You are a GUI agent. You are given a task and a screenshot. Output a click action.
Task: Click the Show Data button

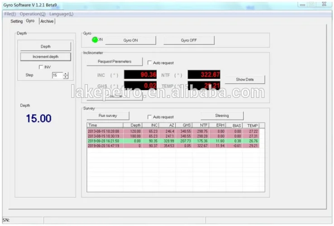tap(245, 79)
